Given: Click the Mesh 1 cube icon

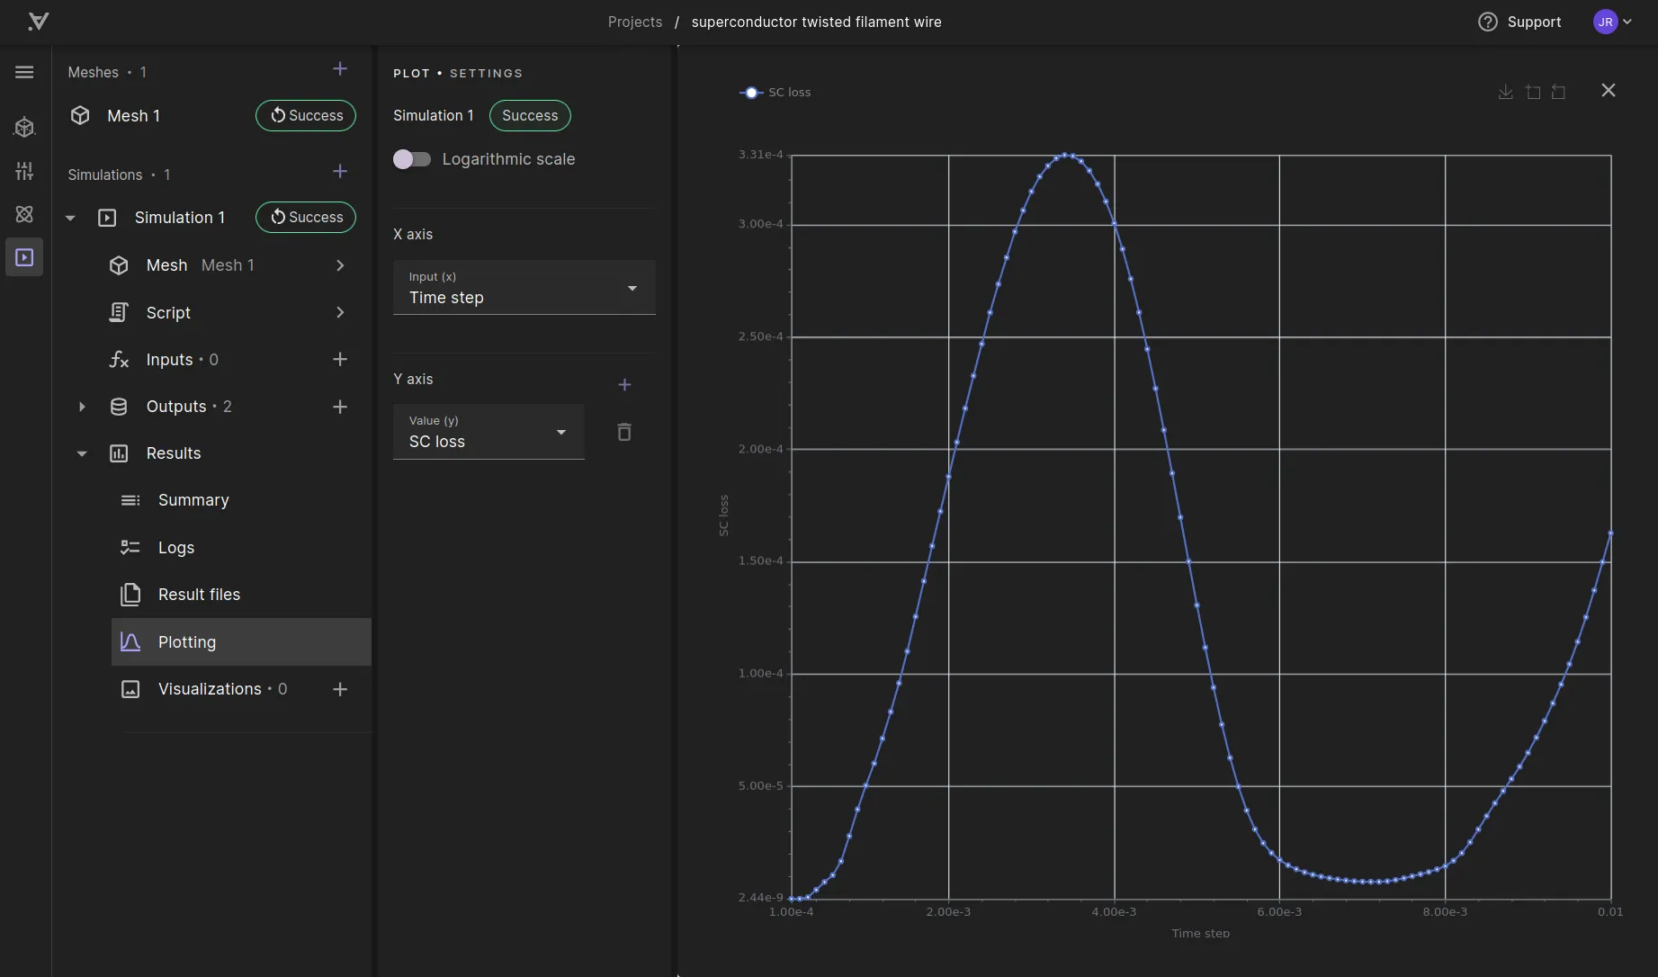Looking at the screenshot, I should [81, 116].
